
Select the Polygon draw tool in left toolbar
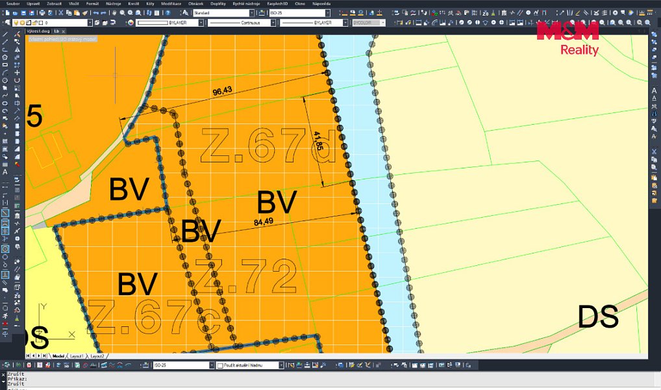pos(5,57)
